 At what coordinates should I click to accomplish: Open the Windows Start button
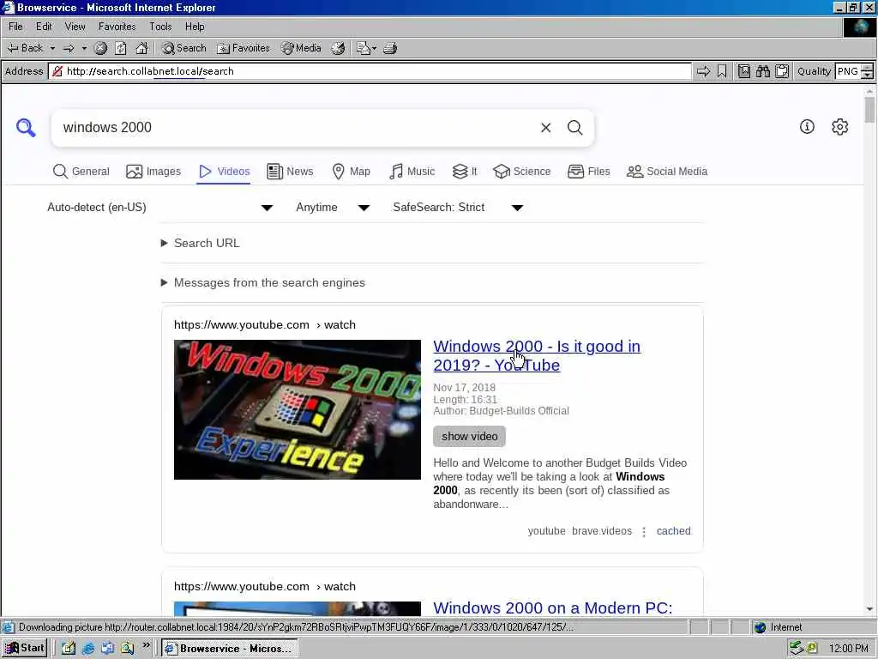tap(25, 649)
